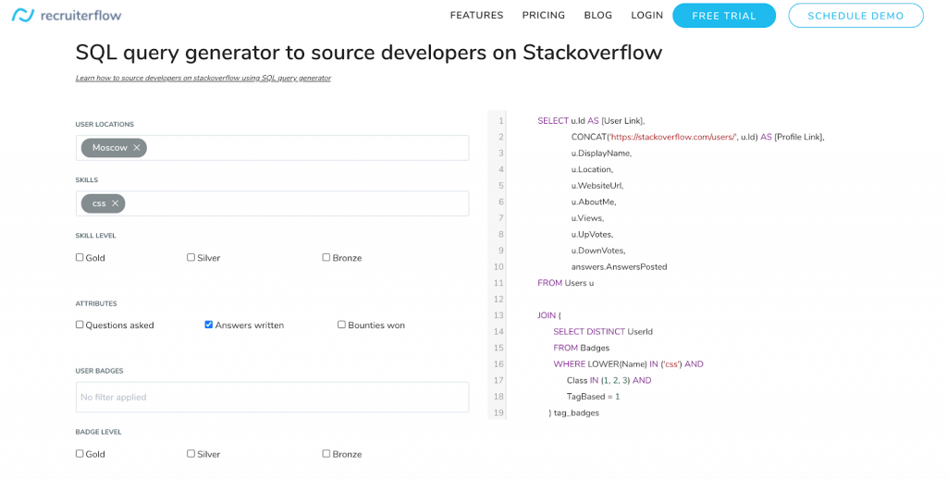This screenshot has height=479, width=947.
Task: Enable the Gold skill level checkbox
Action: pyautogui.click(x=80, y=258)
